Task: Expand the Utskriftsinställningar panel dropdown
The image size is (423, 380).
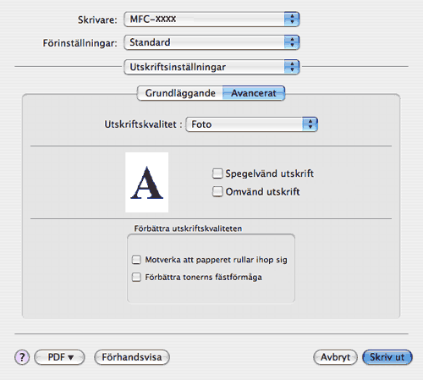Action: pyautogui.click(x=211, y=67)
